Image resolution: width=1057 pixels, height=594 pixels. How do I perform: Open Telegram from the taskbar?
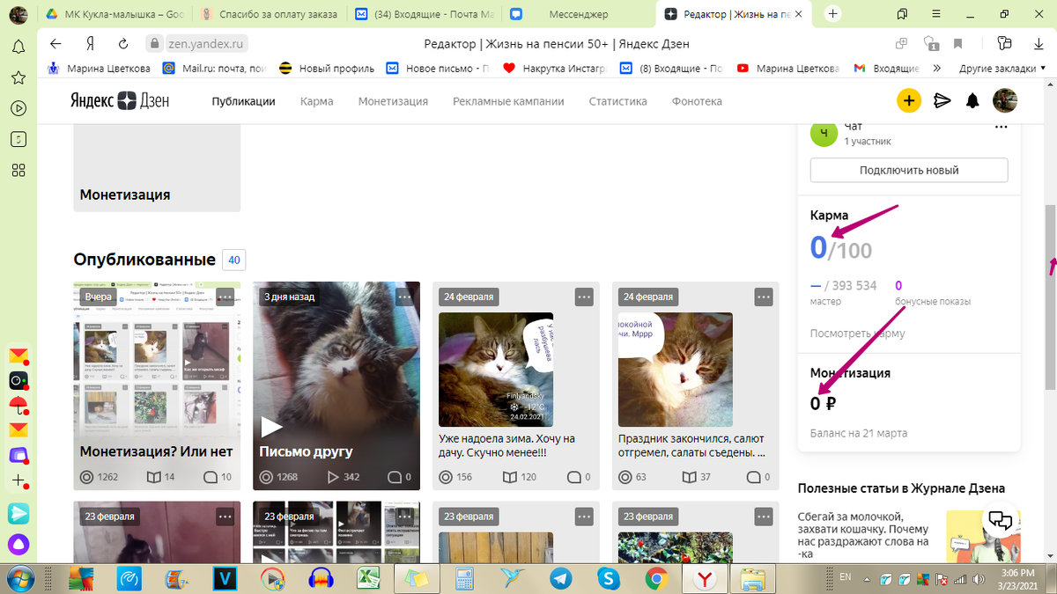(560, 578)
